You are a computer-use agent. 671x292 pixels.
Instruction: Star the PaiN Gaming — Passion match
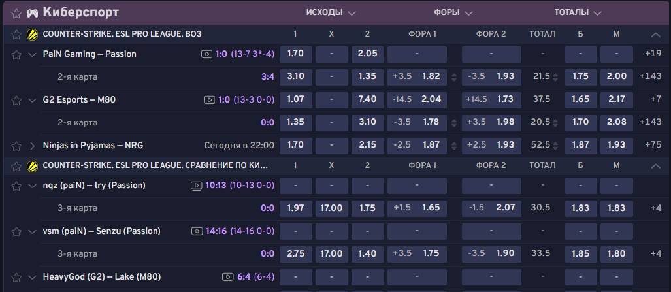tap(16, 54)
